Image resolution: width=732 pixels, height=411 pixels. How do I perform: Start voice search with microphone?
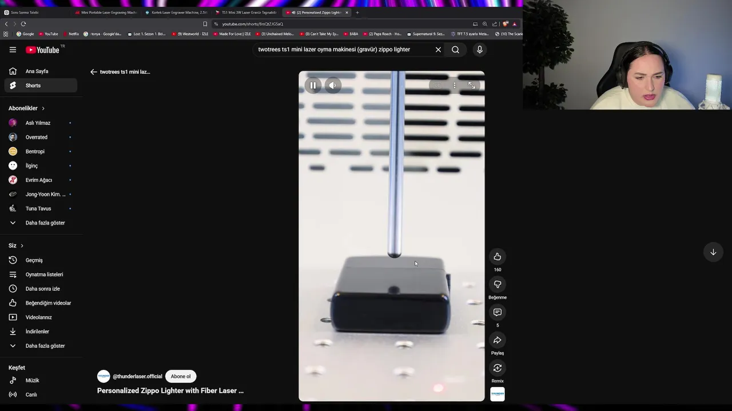480,50
